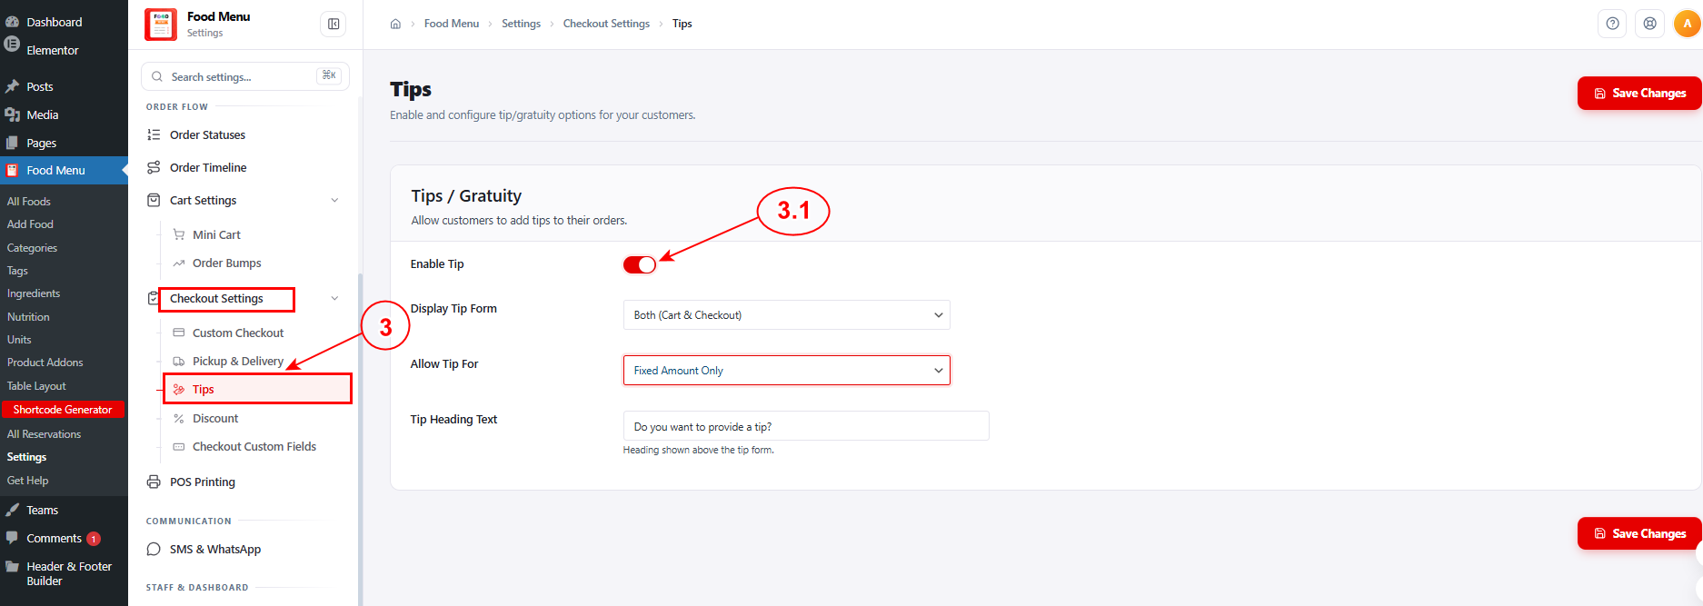The image size is (1703, 606).
Task: Open Display Tip Form dropdown
Action: coord(786,315)
